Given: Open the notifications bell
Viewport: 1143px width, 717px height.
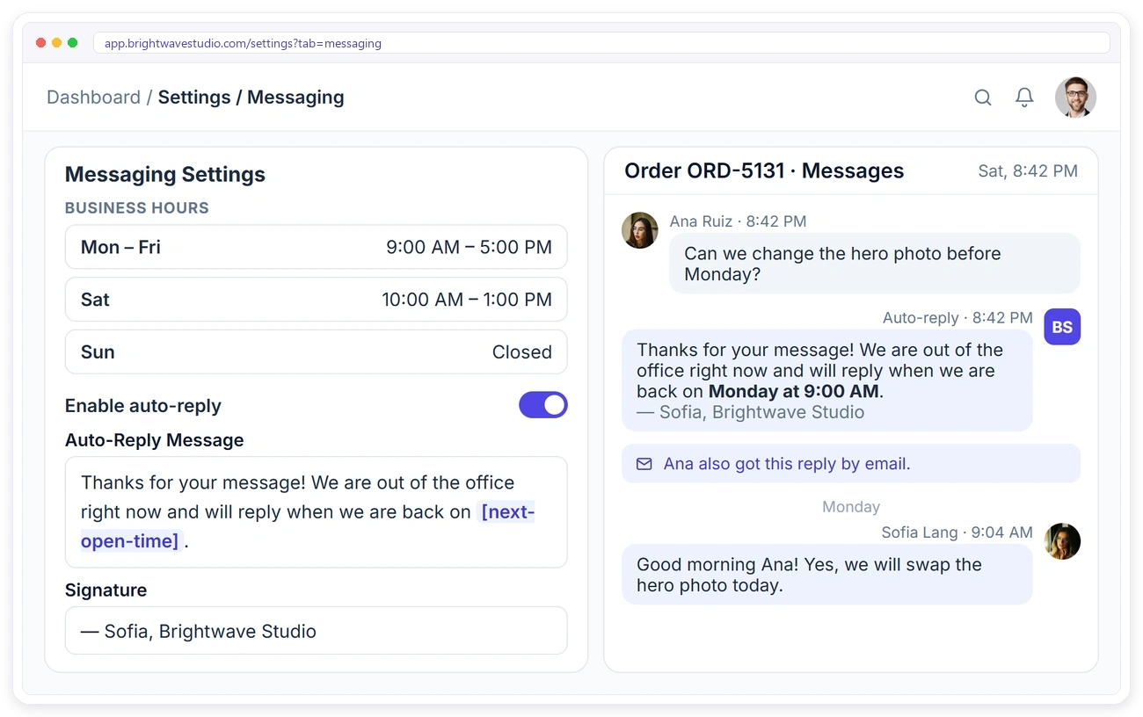Looking at the screenshot, I should point(1024,98).
